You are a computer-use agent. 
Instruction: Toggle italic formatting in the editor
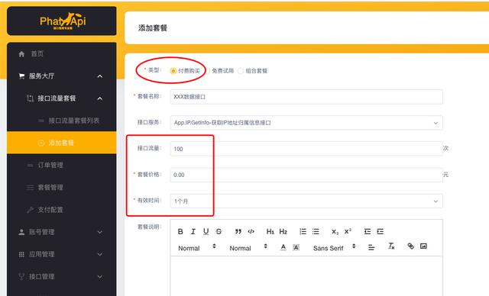(x=193, y=231)
